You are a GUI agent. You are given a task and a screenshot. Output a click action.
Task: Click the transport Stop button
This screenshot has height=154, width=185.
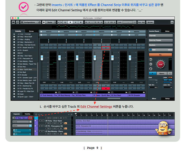tap(70, 22)
